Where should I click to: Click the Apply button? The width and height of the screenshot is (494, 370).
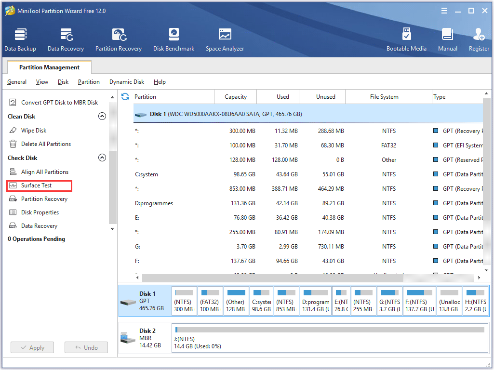coord(32,348)
